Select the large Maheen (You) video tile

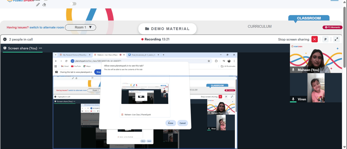click(316, 58)
